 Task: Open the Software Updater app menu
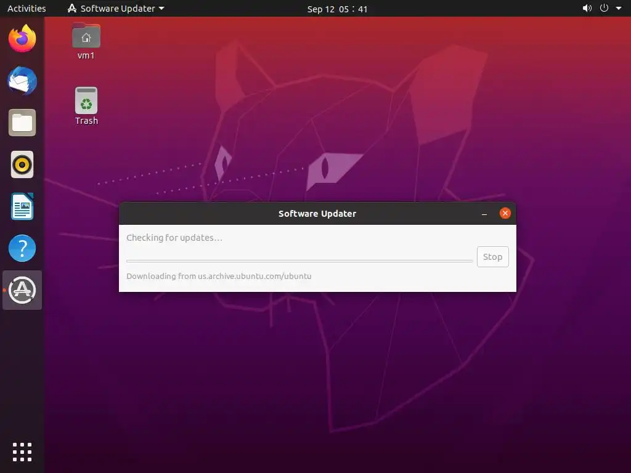(x=116, y=9)
